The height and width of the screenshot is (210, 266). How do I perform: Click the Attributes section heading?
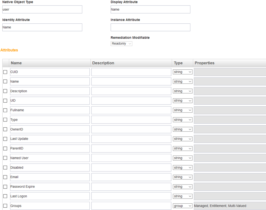9,50
